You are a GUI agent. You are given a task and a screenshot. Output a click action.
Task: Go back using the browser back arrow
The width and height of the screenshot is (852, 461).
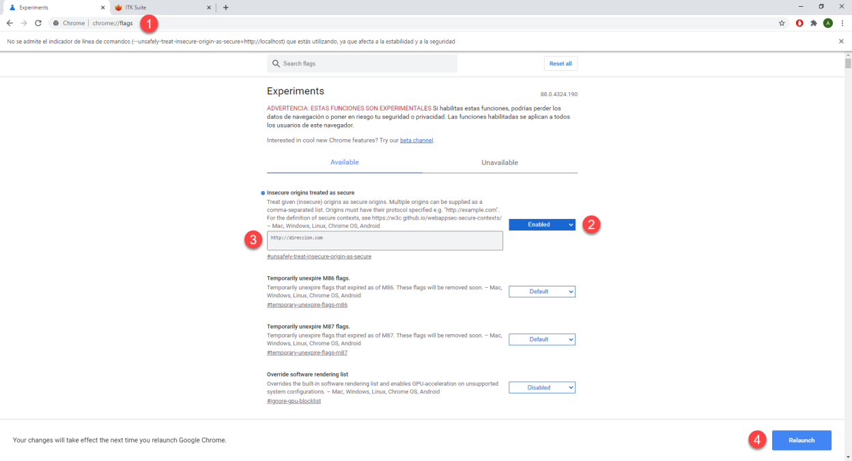tap(10, 23)
